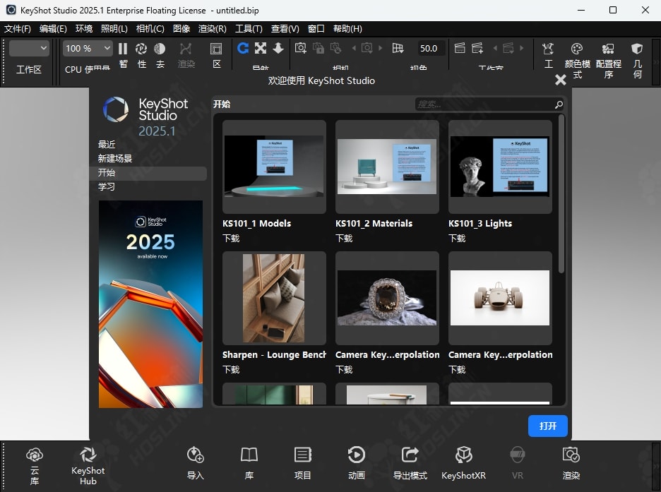Click the blue Open (打开) button
This screenshot has width=661, height=492.
point(548,426)
